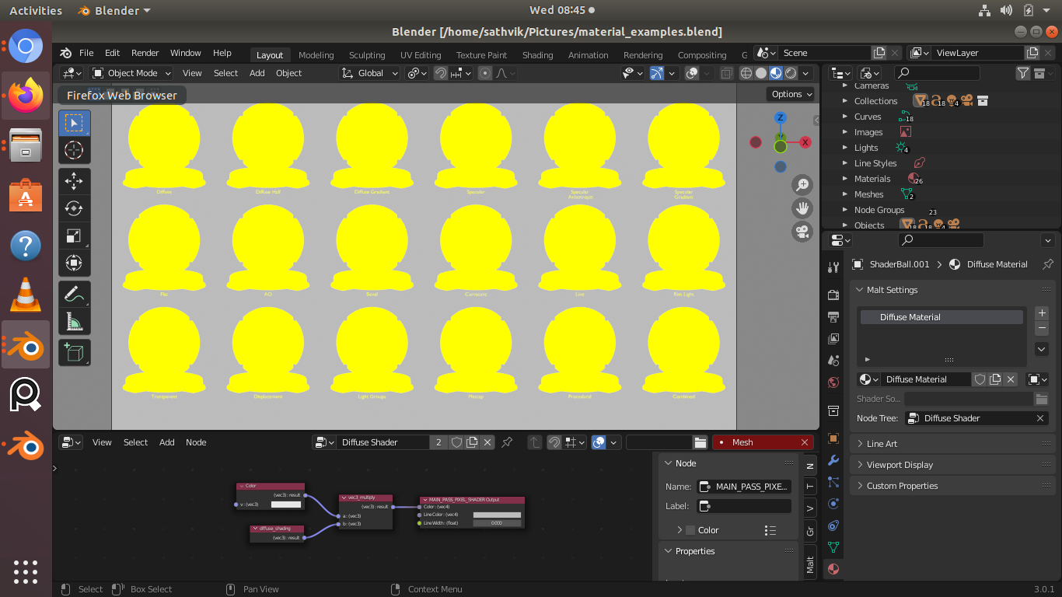
Task: Toggle snapping with the magnet icon
Action: coord(442,72)
